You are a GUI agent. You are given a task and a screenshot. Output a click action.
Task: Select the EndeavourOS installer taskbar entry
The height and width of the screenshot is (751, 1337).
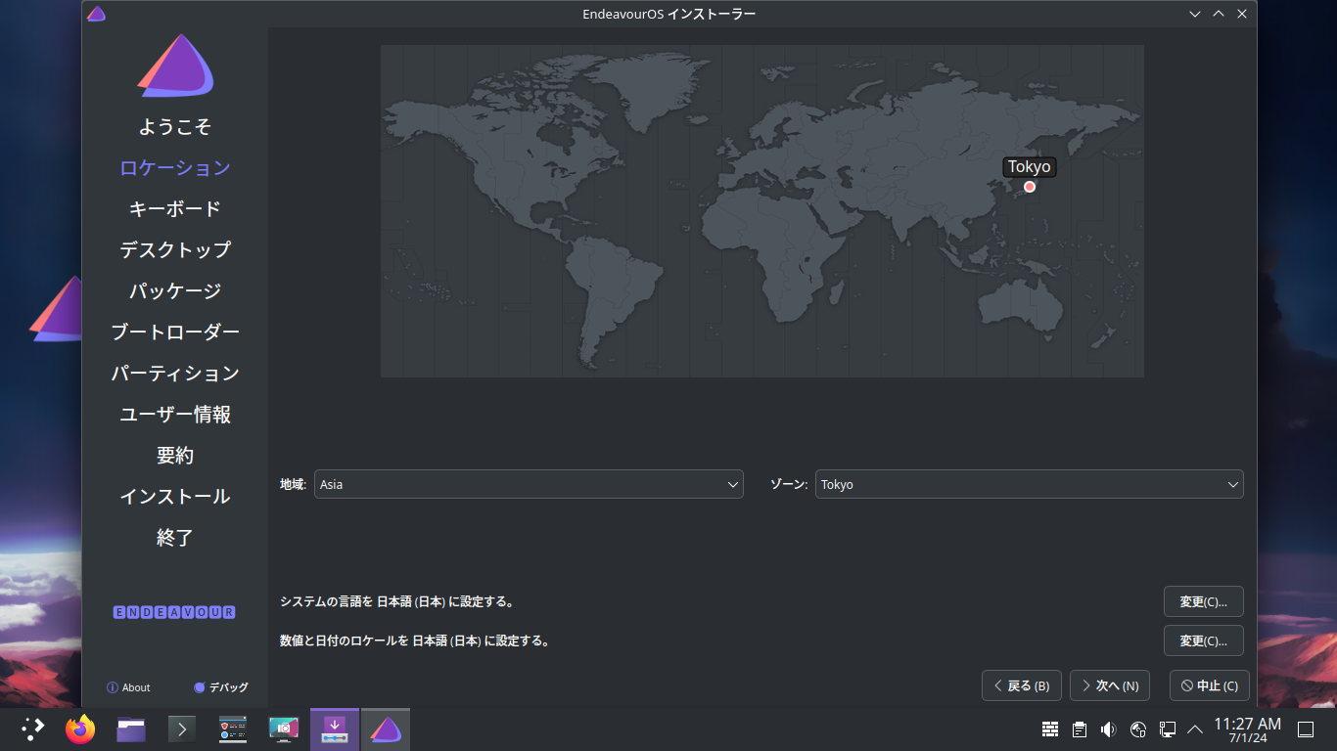pos(386,729)
